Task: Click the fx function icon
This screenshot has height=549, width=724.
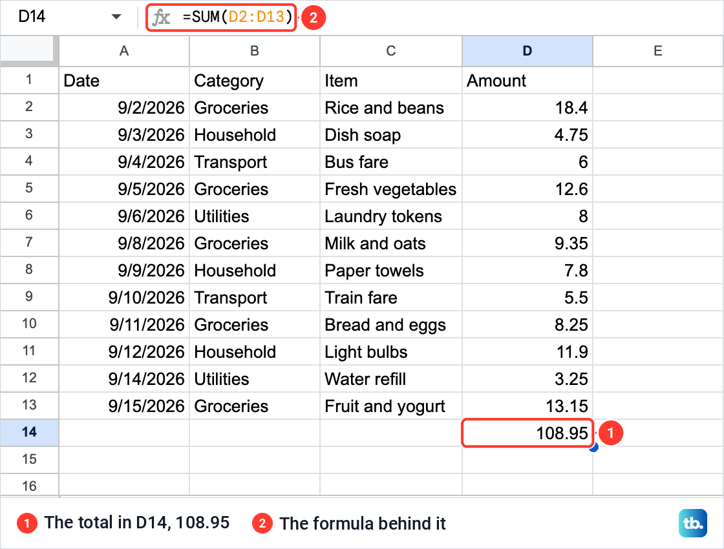Action: 161,17
